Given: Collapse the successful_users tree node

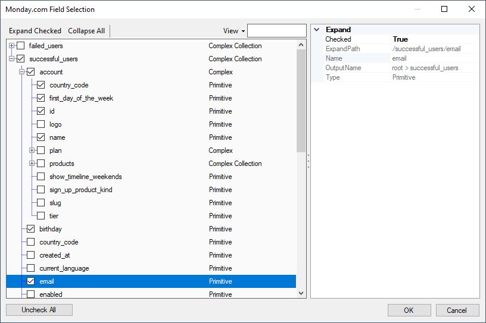Looking at the screenshot, I should (11, 59).
